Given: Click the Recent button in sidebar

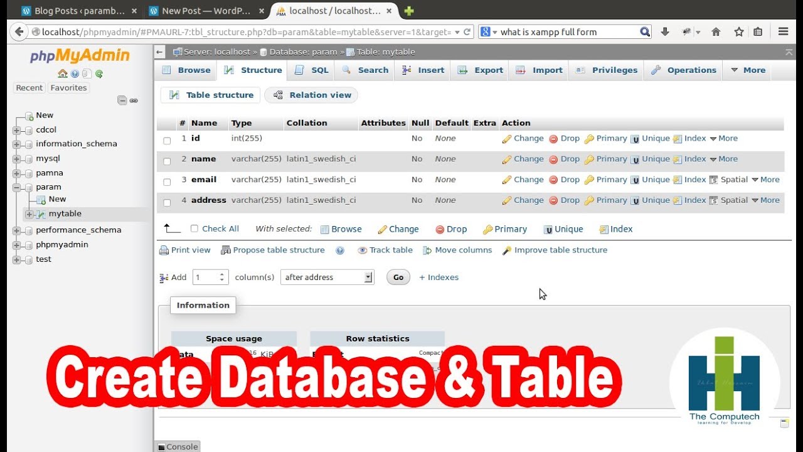Looking at the screenshot, I should (x=29, y=88).
